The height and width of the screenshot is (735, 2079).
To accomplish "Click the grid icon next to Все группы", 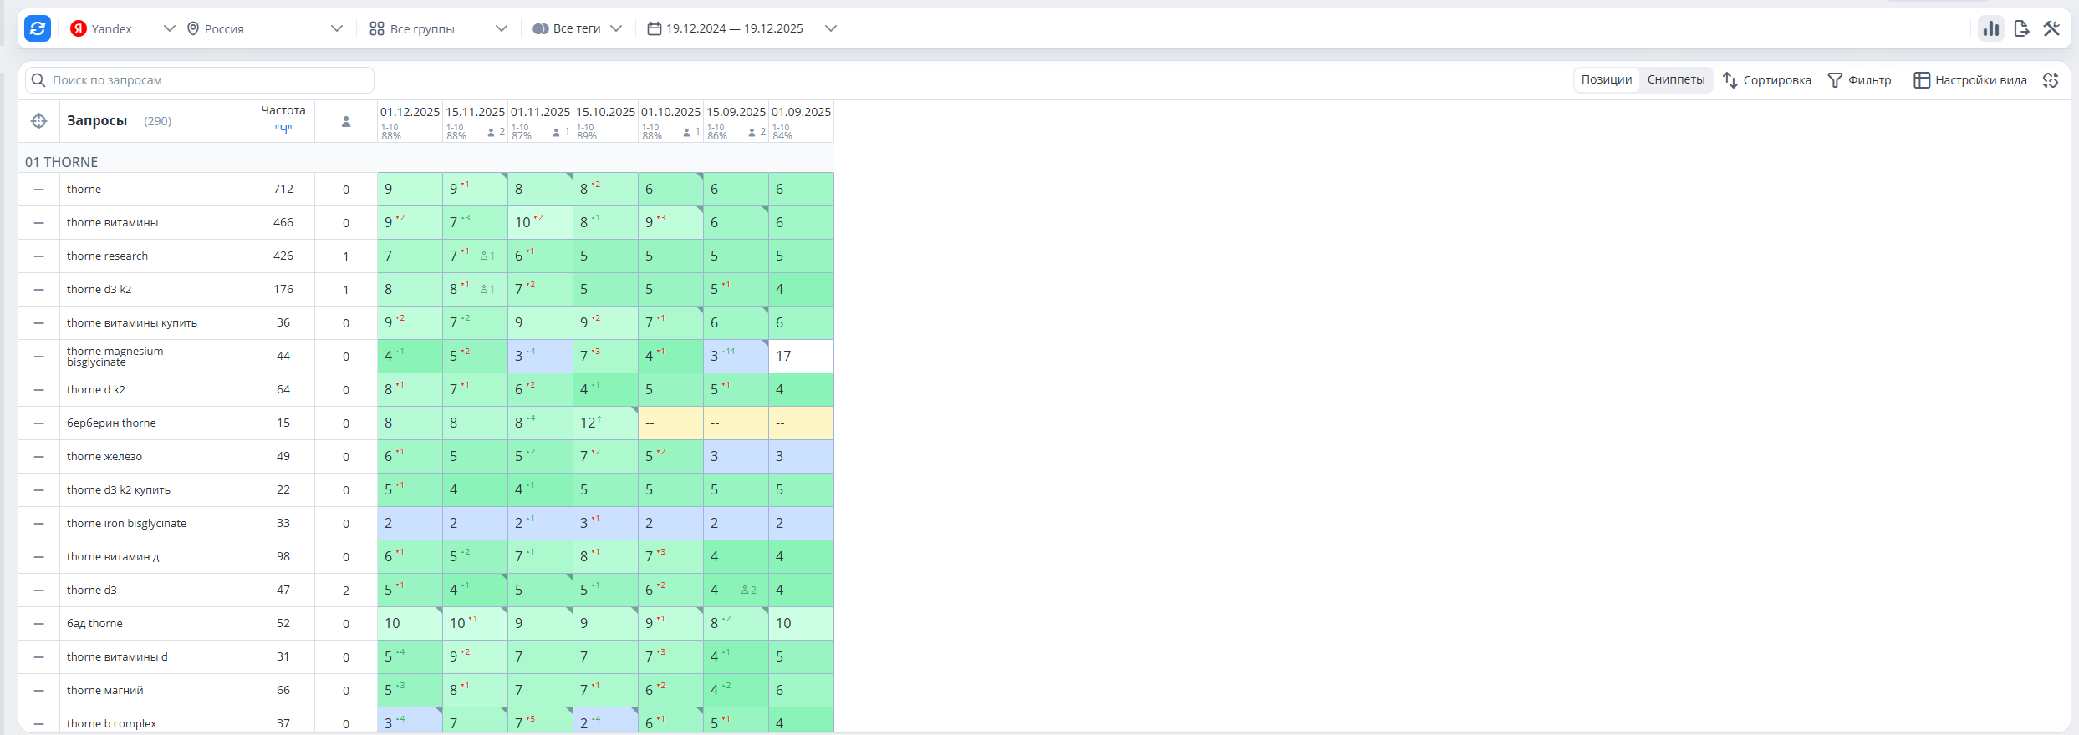I will pos(377,28).
